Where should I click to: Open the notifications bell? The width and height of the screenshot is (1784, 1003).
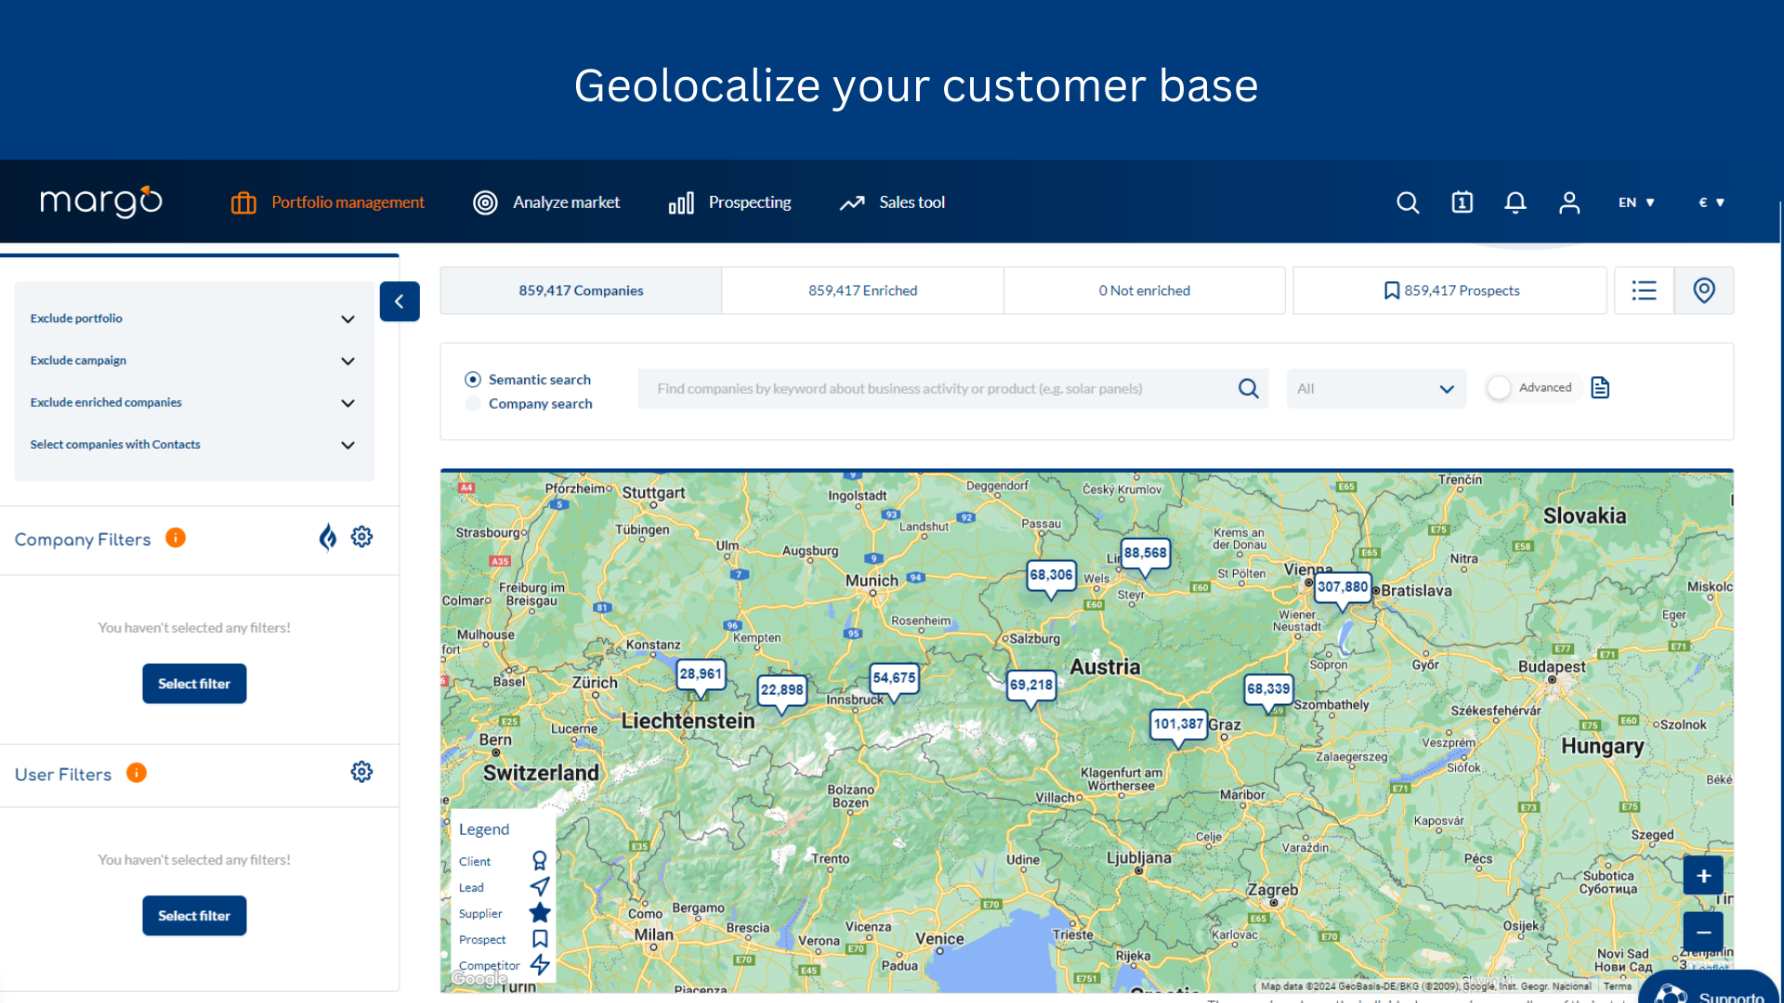click(x=1515, y=202)
